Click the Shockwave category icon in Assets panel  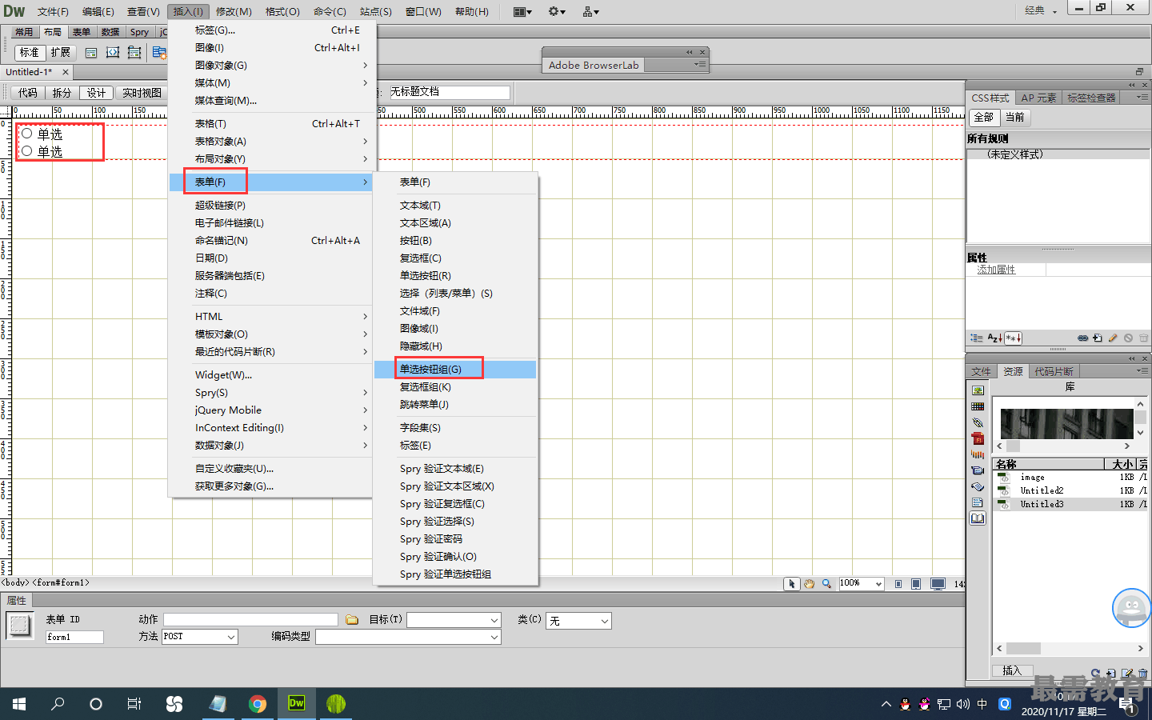978,454
